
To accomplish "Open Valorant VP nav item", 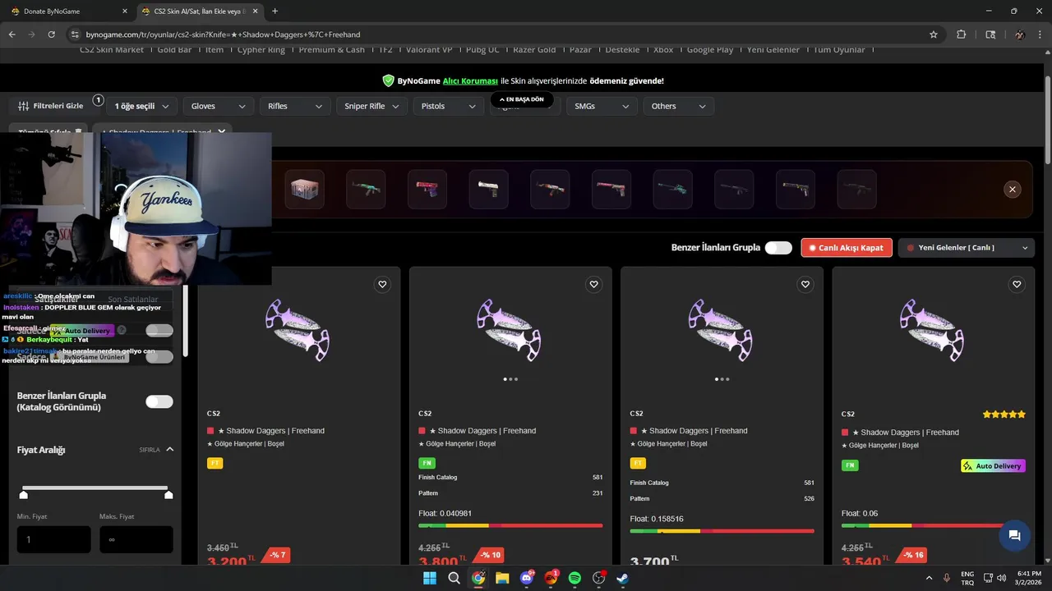I will [429, 49].
